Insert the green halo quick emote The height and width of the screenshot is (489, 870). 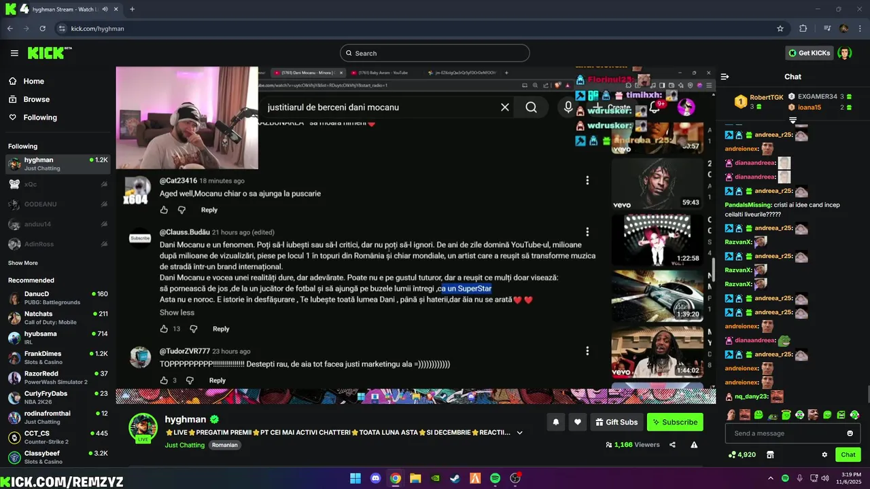786,414
